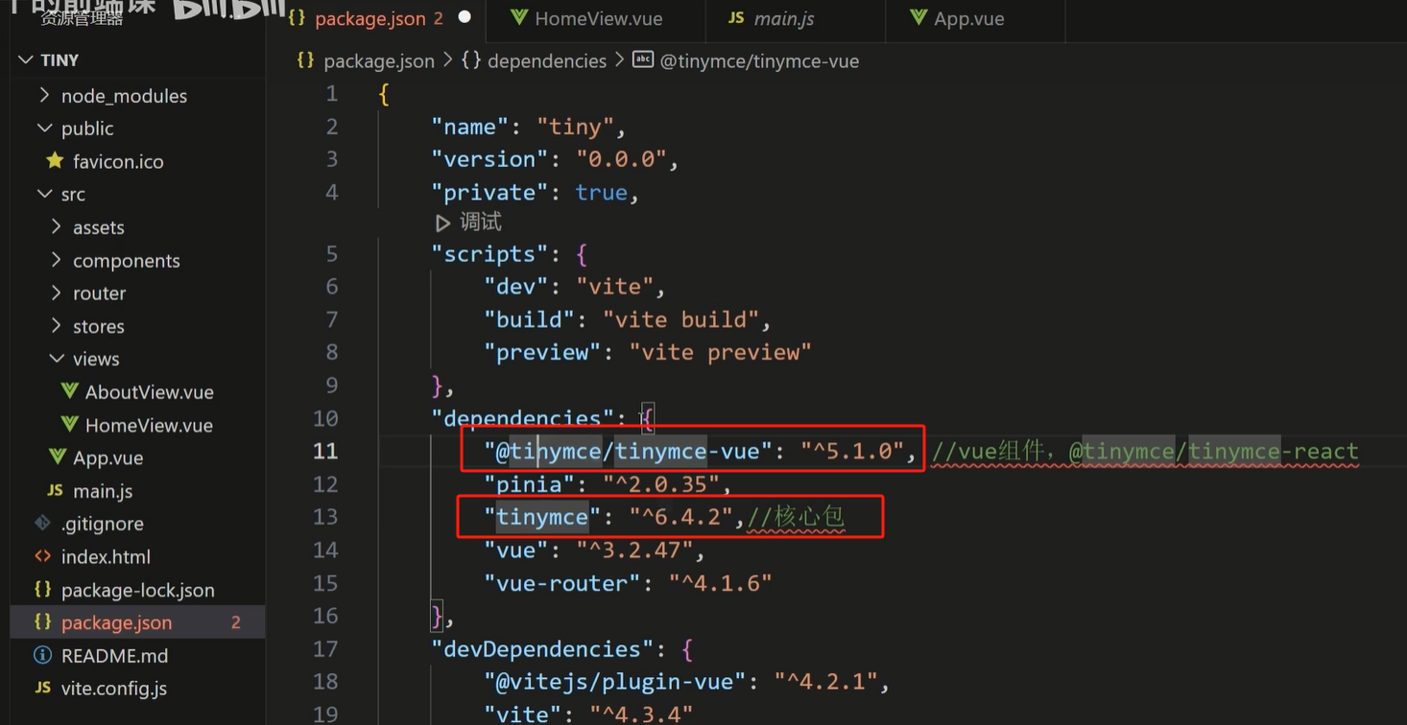Expand the node_modules folder
Screen dimensions: 1407x725
click(x=44, y=96)
